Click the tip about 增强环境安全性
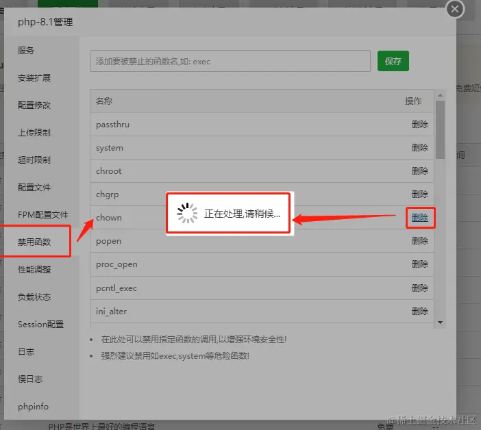Viewport: 481px width, 430px height. 194,340
